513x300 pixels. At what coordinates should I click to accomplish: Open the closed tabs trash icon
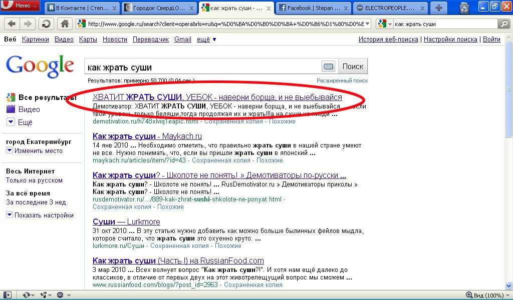pos(464,7)
